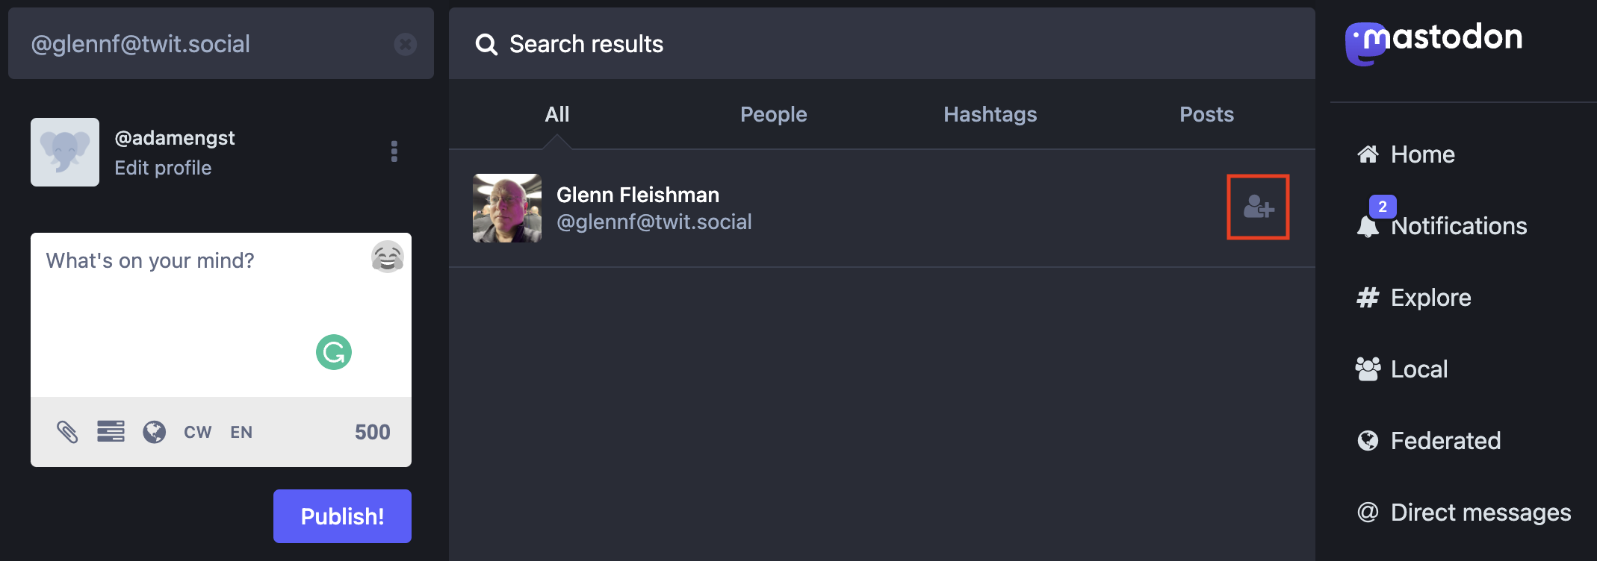Clear the search field with the X icon
The width and height of the screenshot is (1597, 561).
pos(406,44)
